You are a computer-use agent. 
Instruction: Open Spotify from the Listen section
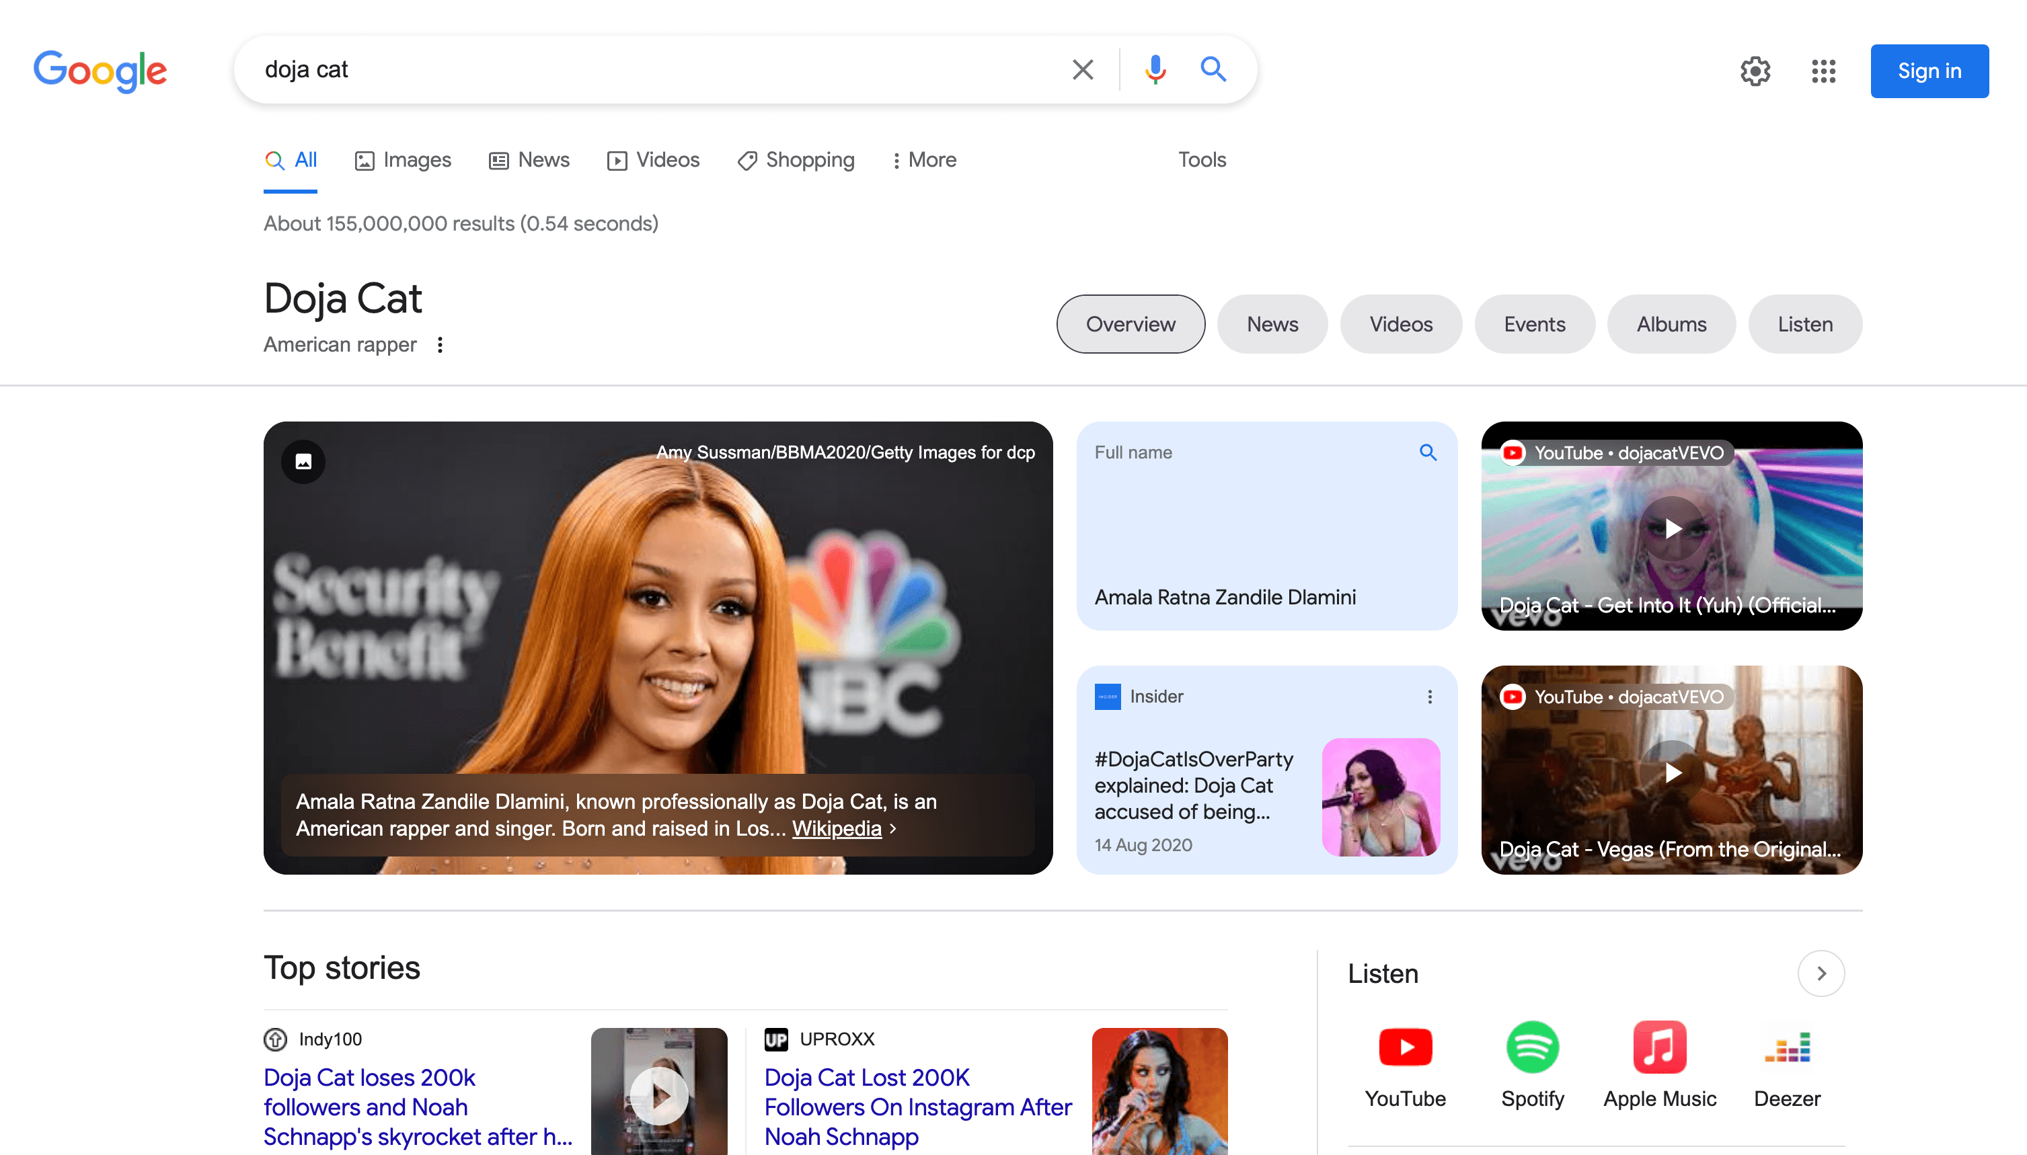click(x=1532, y=1047)
